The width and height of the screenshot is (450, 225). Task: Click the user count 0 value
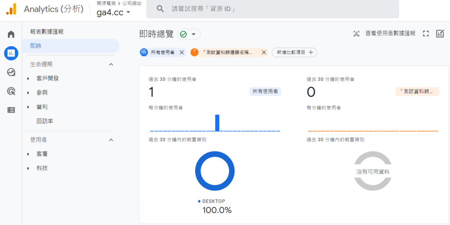311,92
